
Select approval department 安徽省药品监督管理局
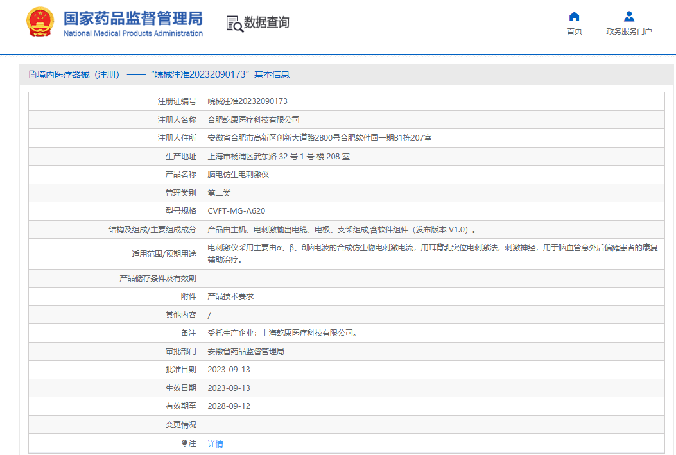(x=246, y=352)
